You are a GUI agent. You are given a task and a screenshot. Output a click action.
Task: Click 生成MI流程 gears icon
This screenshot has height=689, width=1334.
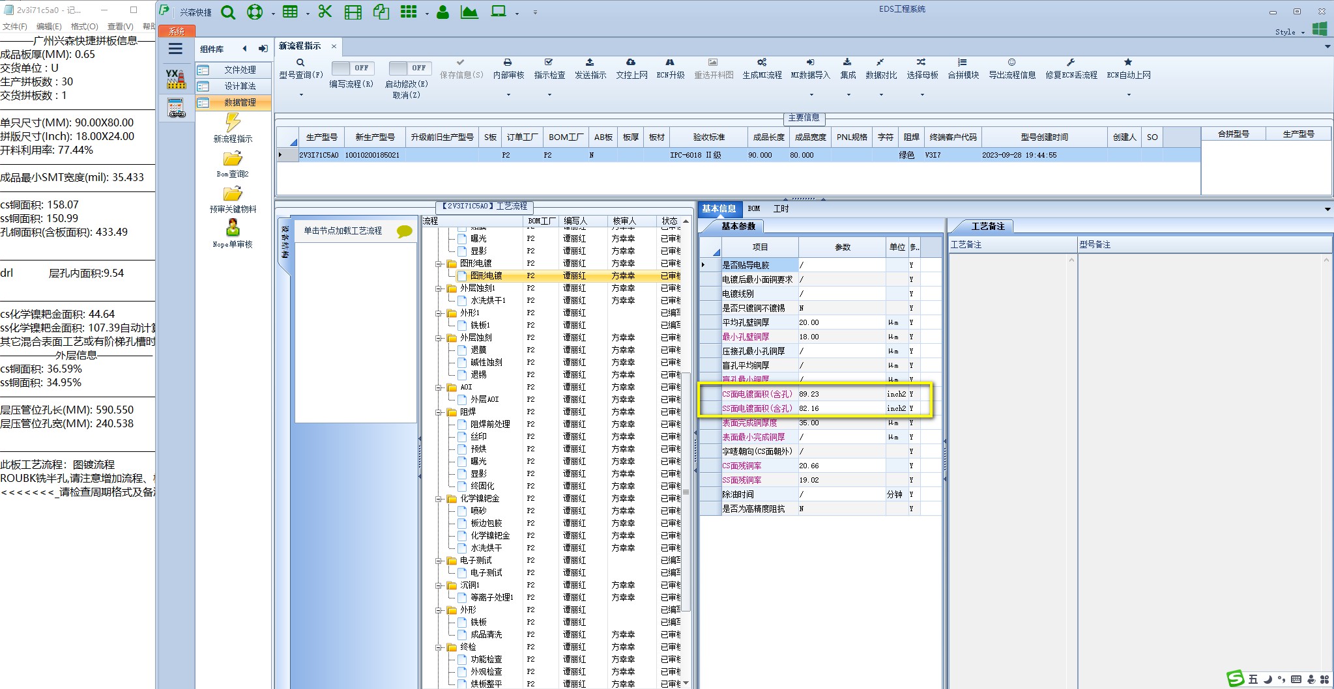coord(761,62)
